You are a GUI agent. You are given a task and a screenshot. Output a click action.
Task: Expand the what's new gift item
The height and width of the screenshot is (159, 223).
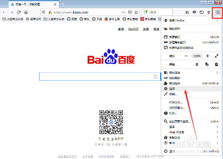click(191, 138)
